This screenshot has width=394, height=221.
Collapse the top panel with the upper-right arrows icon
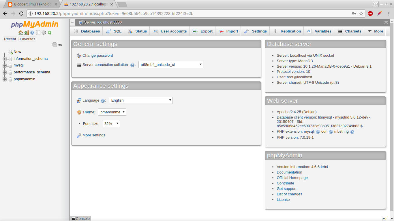click(386, 22)
